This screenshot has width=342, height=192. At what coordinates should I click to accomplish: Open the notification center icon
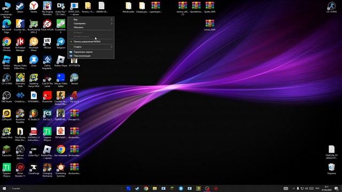pos(336,188)
